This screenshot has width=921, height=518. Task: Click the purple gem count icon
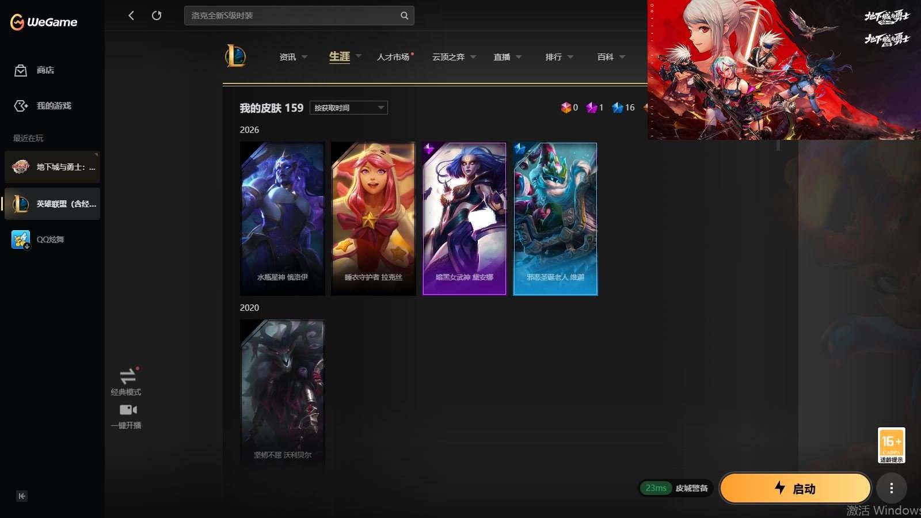pos(591,108)
